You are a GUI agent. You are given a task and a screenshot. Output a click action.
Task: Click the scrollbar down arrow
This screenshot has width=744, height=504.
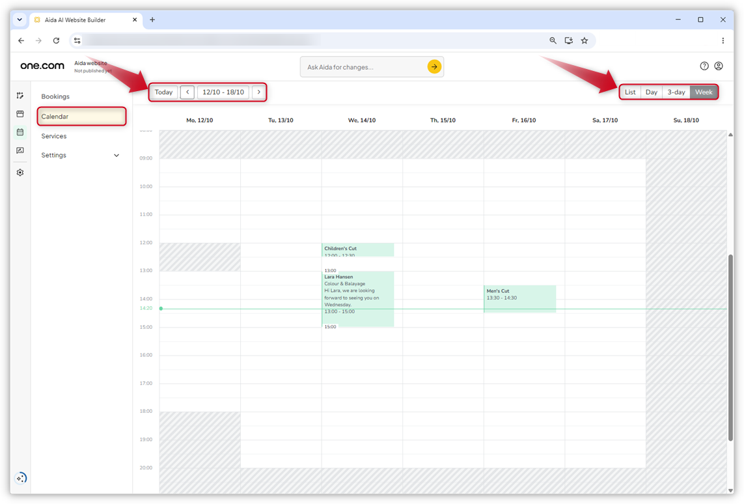pos(730,490)
